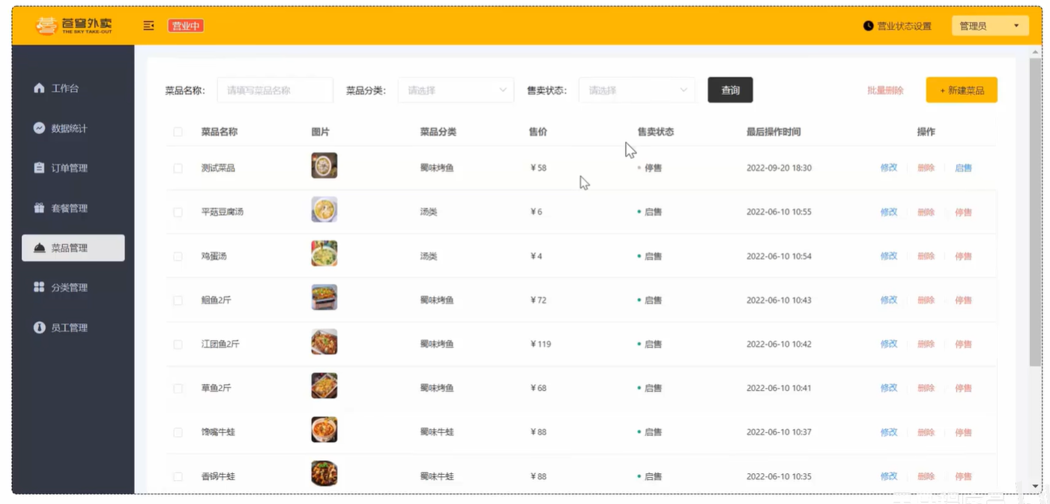The image size is (1050, 504).
Task: Click the 查询 search button
Action: pyautogui.click(x=730, y=91)
